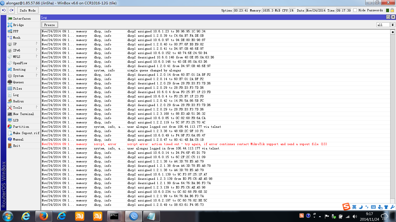Click the Date value field
Screen dimensions: 396x222
coord(316,10)
